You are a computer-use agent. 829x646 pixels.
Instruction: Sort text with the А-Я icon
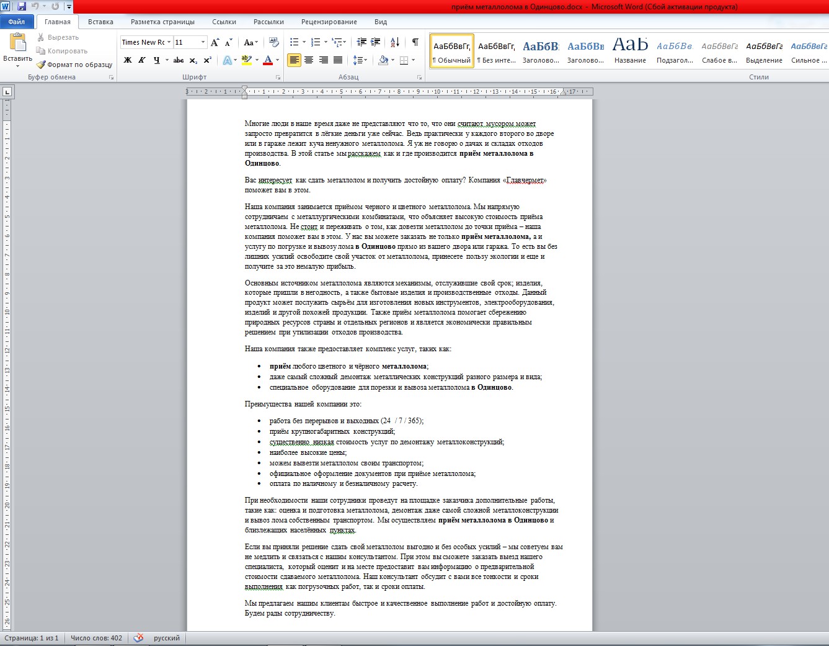point(395,42)
